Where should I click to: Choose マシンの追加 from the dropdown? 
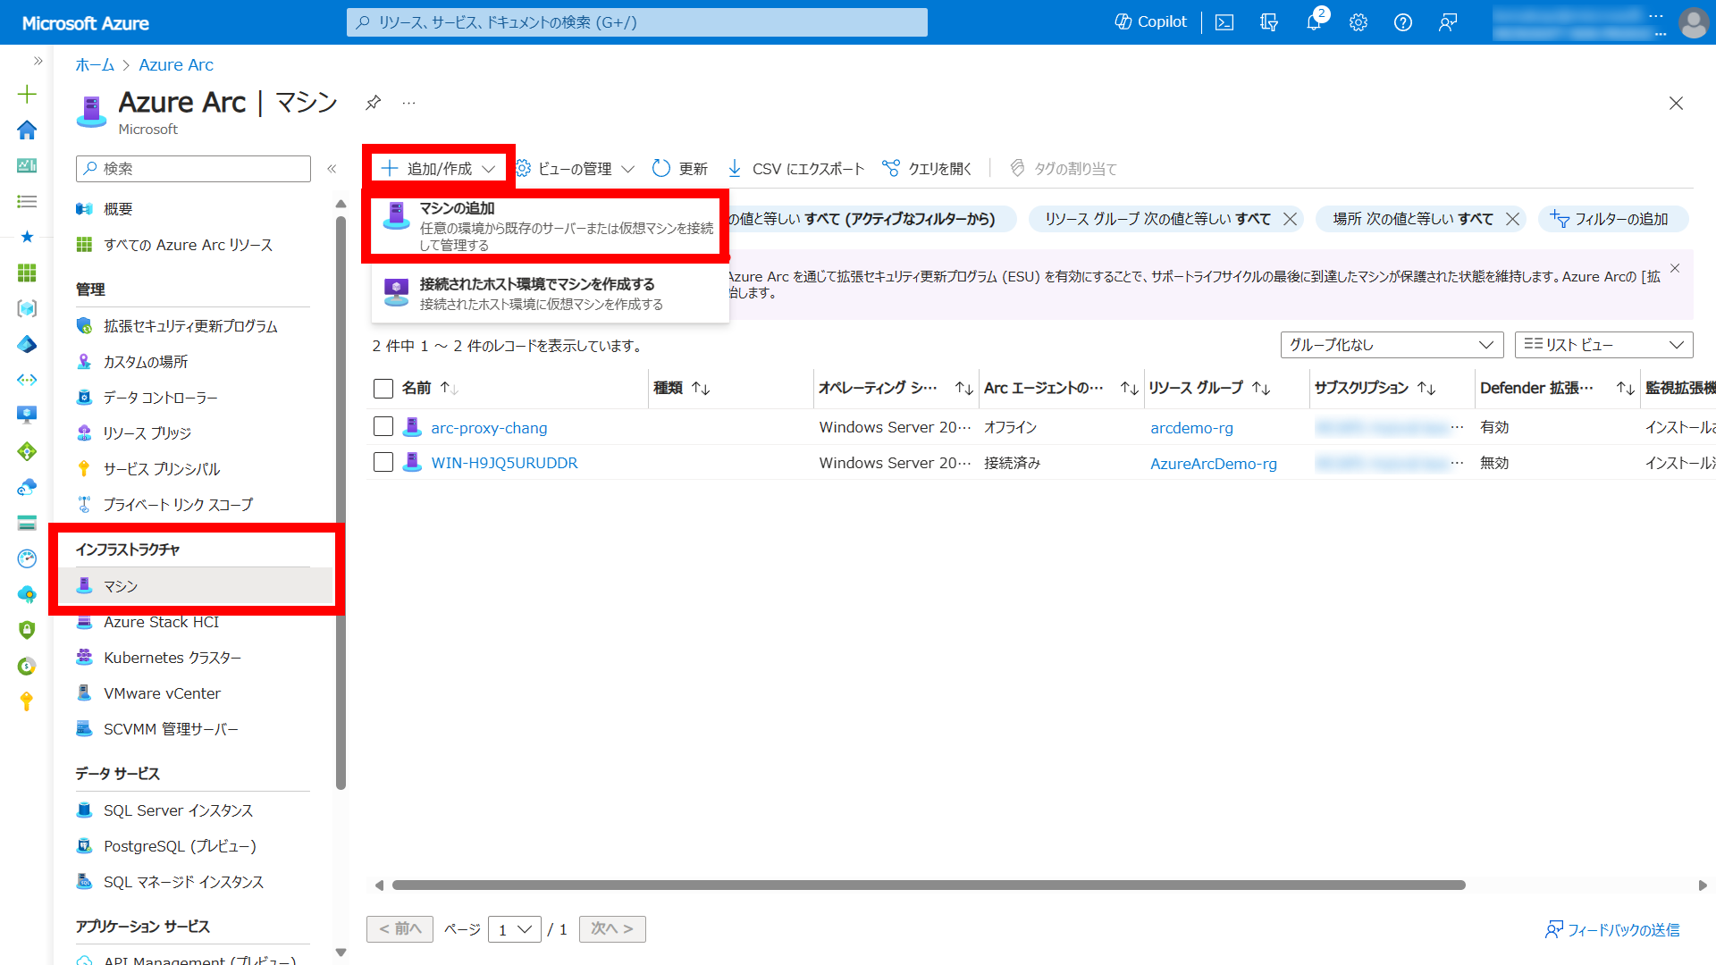coord(547,226)
